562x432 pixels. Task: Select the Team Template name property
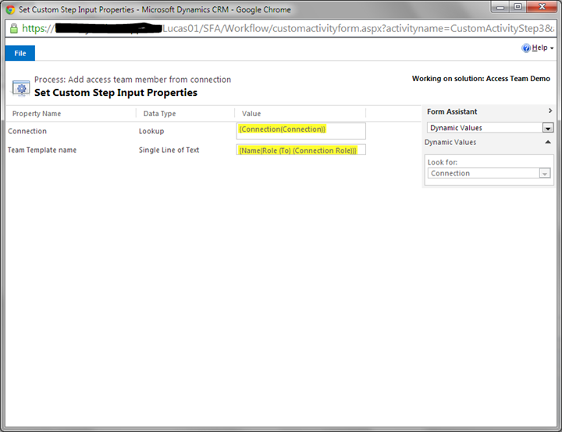click(x=42, y=150)
